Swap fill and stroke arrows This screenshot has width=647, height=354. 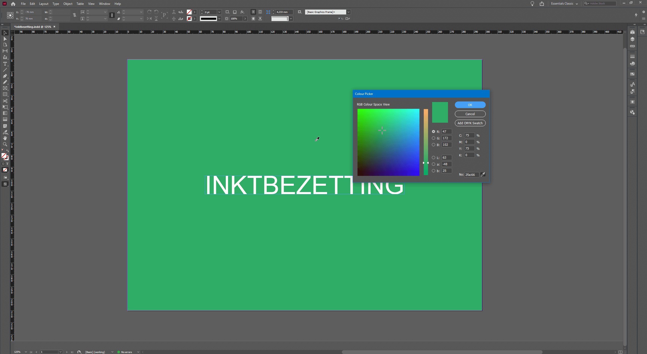click(8, 151)
